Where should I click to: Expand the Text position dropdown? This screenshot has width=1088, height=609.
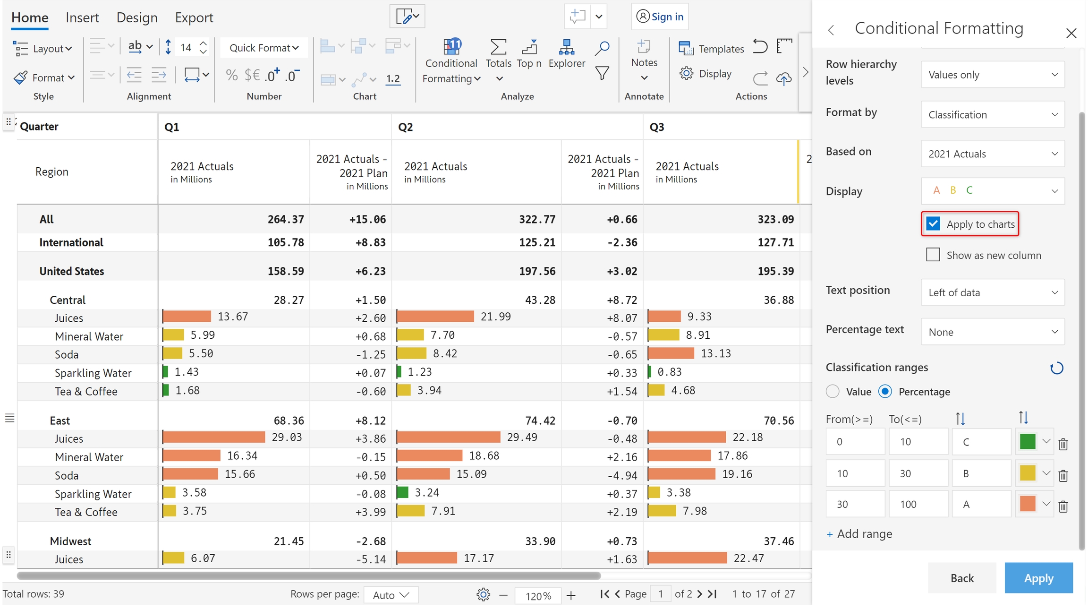992,292
